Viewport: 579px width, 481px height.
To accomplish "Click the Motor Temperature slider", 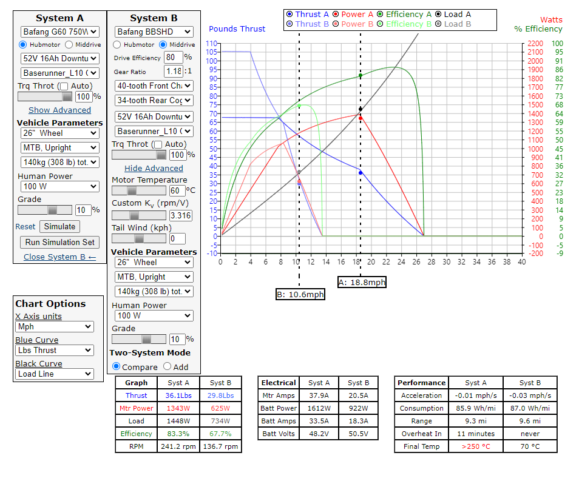I will (138, 191).
